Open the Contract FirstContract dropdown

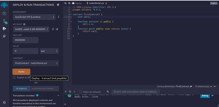click(36, 63)
